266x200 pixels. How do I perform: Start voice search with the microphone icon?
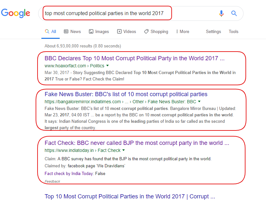pyautogui.click(x=221, y=13)
